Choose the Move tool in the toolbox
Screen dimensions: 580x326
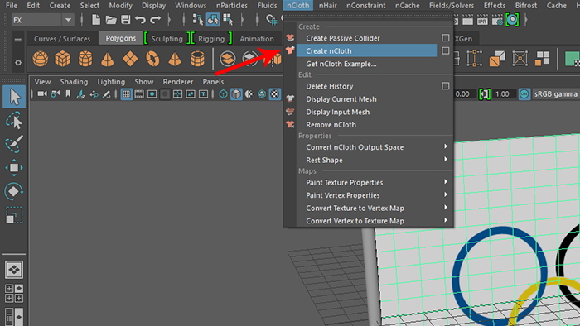[14, 168]
